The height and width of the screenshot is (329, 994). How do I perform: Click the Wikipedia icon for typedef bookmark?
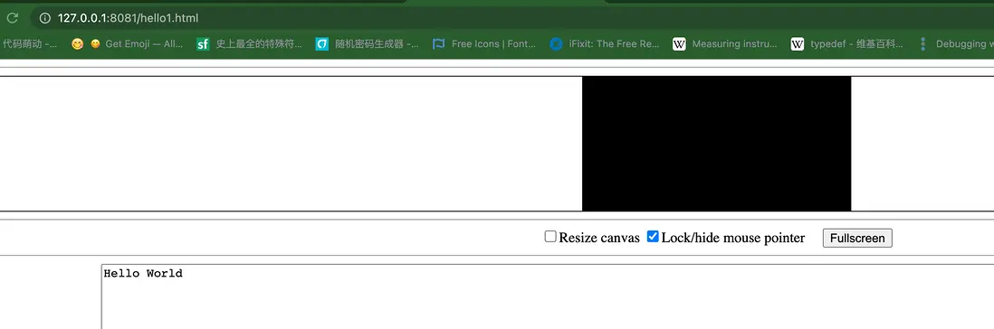(798, 44)
